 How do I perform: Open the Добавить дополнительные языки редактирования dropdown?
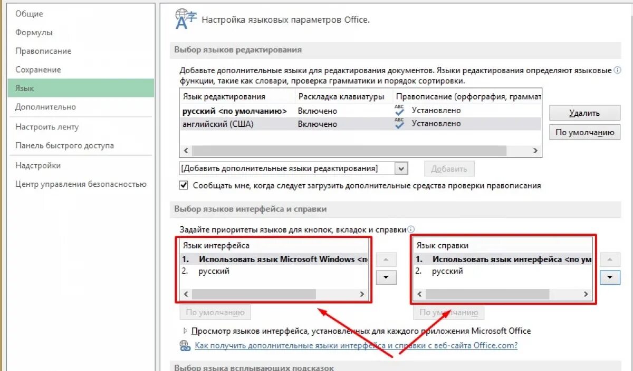[x=402, y=168]
